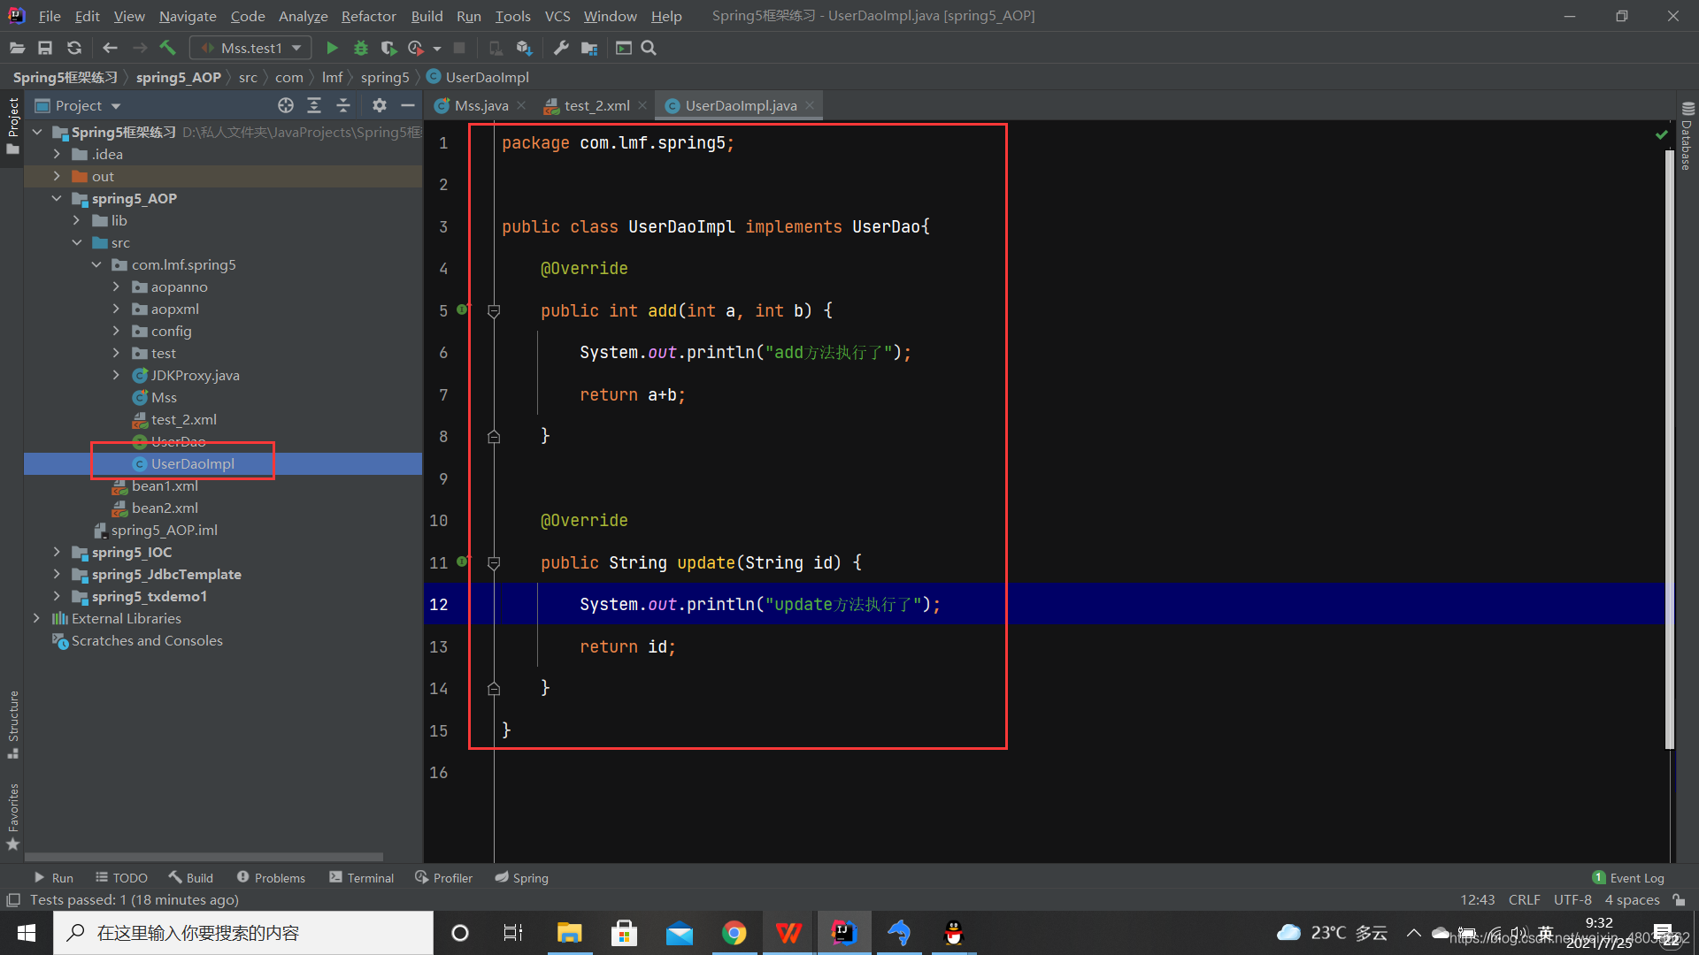Open the Profiler tool window
Viewport: 1699px width, 955px height.
point(443,878)
